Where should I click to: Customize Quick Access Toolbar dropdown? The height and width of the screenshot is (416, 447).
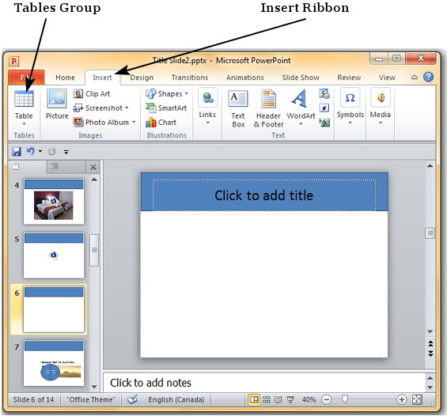[66, 152]
